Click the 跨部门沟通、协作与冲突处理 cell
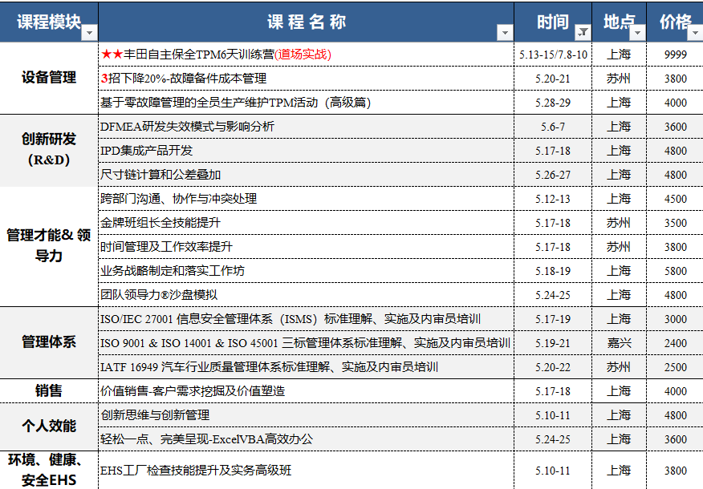The height and width of the screenshot is (489, 703). pyautogui.click(x=307, y=199)
